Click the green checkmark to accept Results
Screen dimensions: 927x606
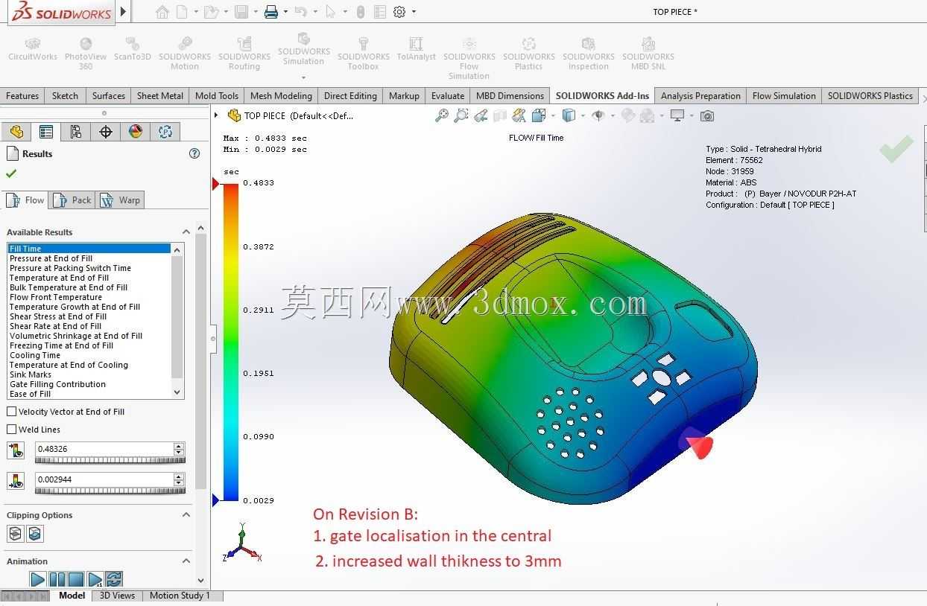click(x=11, y=173)
